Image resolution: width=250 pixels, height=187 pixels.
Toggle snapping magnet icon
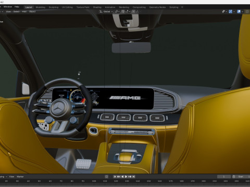pos(123,11)
